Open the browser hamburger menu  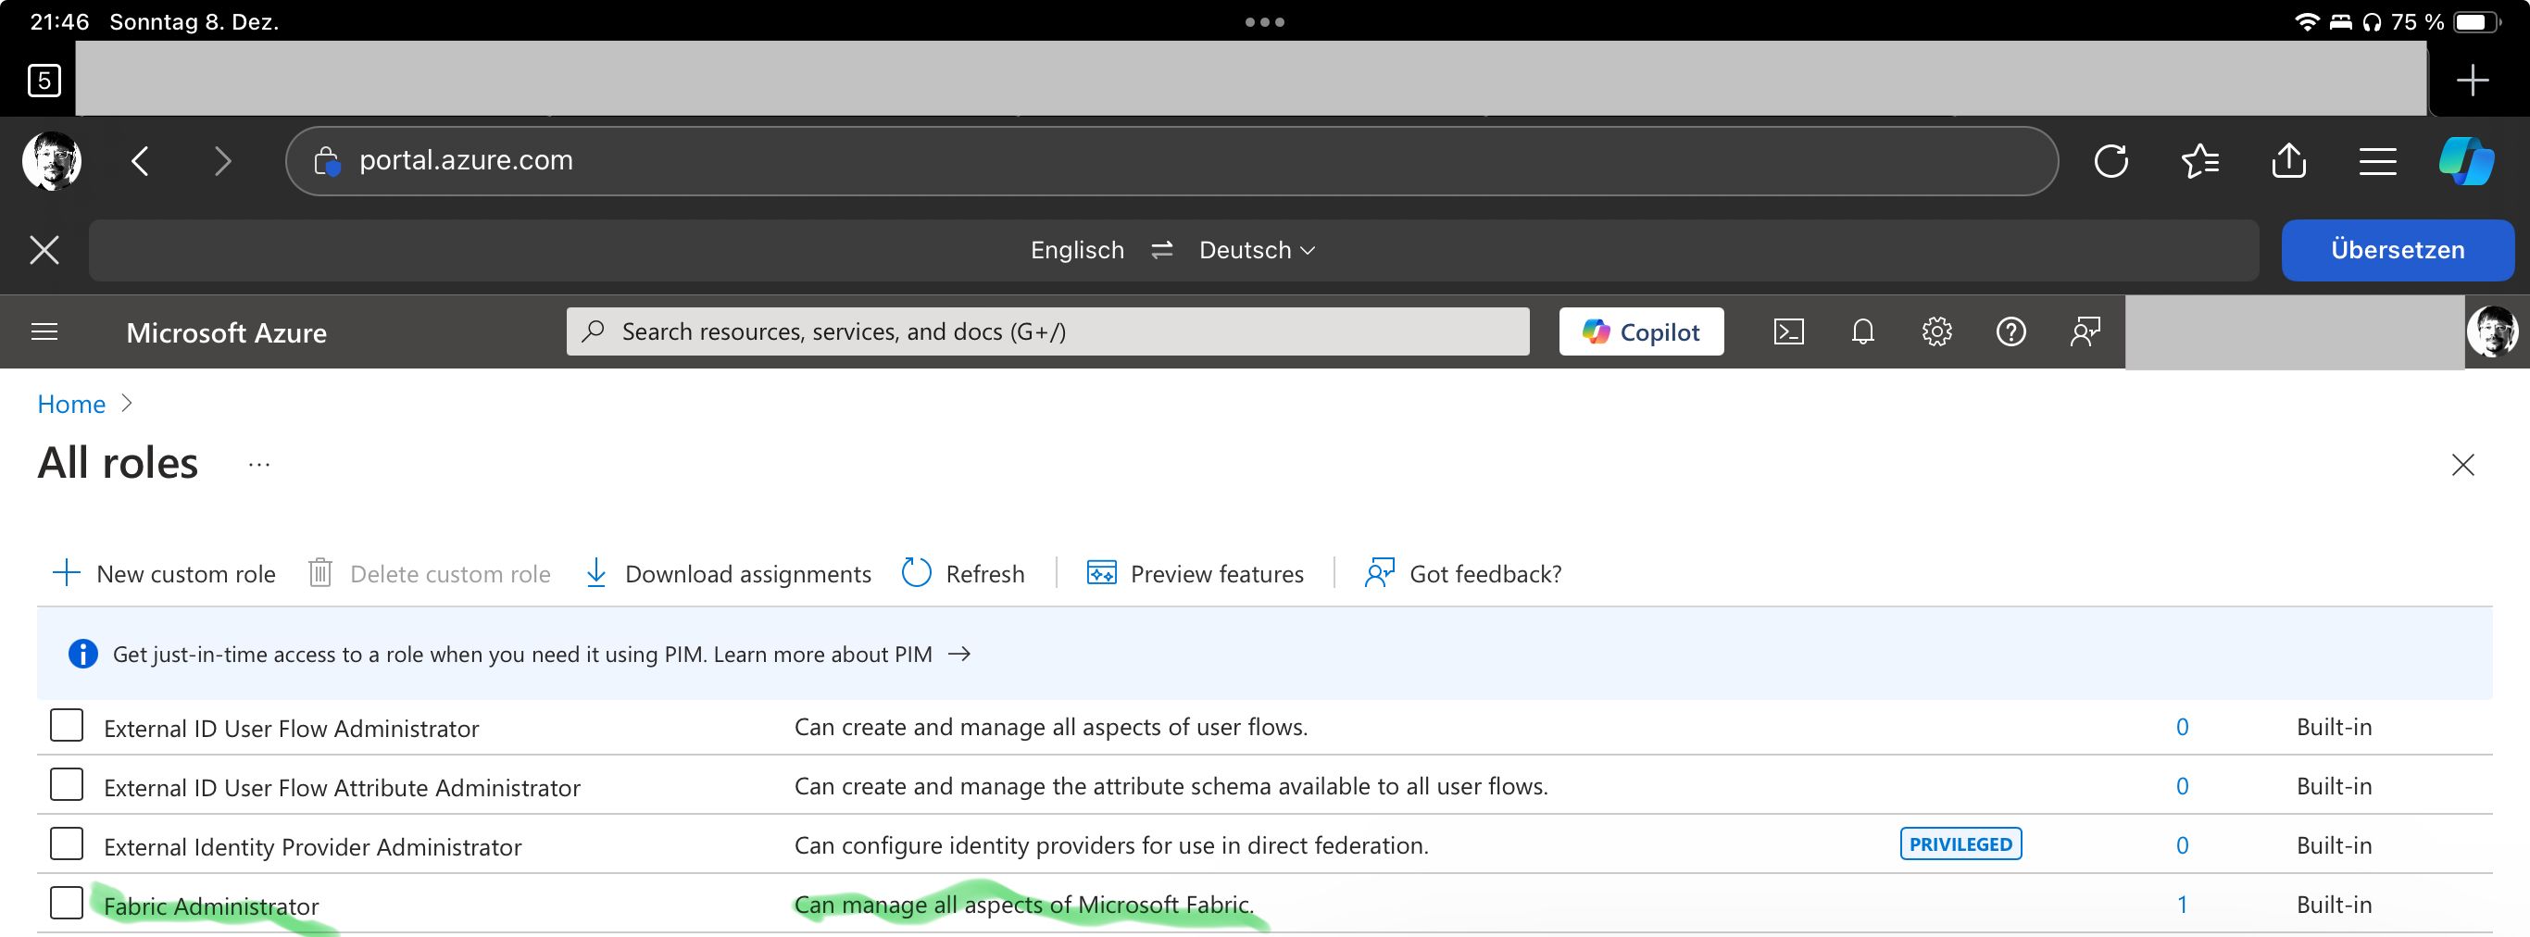(x=2378, y=161)
